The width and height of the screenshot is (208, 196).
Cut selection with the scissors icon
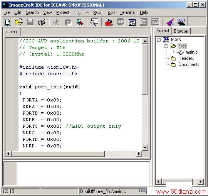point(57,22)
